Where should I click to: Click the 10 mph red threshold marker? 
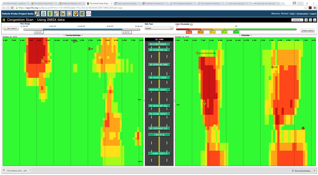tap(189, 32)
